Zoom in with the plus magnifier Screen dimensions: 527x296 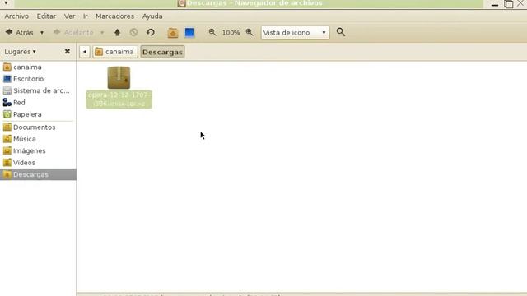tap(250, 32)
